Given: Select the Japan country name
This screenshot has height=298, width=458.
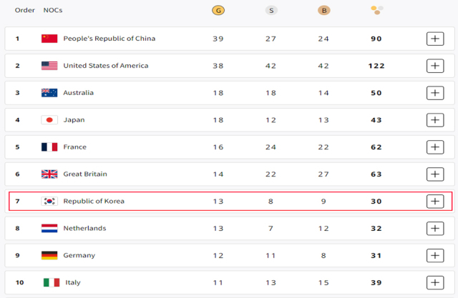Looking at the screenshot, I should 74,120.
